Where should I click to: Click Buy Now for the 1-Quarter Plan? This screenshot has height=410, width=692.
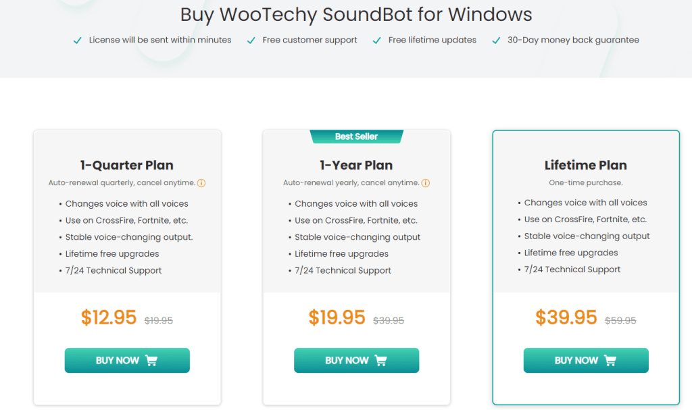[x=126, y=360]
